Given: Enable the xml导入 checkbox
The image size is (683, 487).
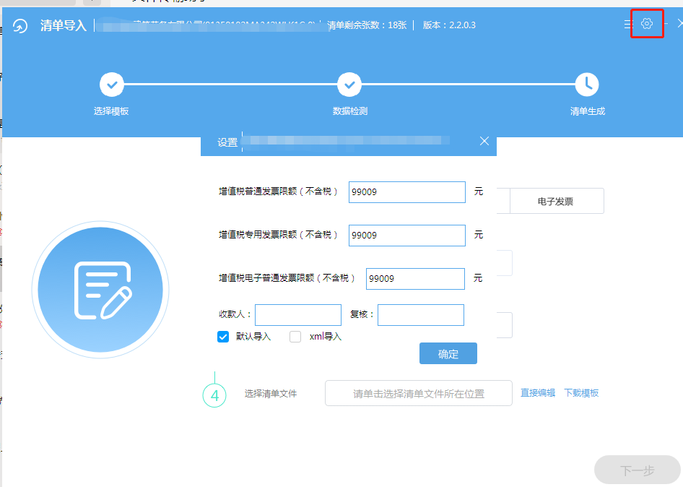Looking at the screenshot, I should (295, 337).
